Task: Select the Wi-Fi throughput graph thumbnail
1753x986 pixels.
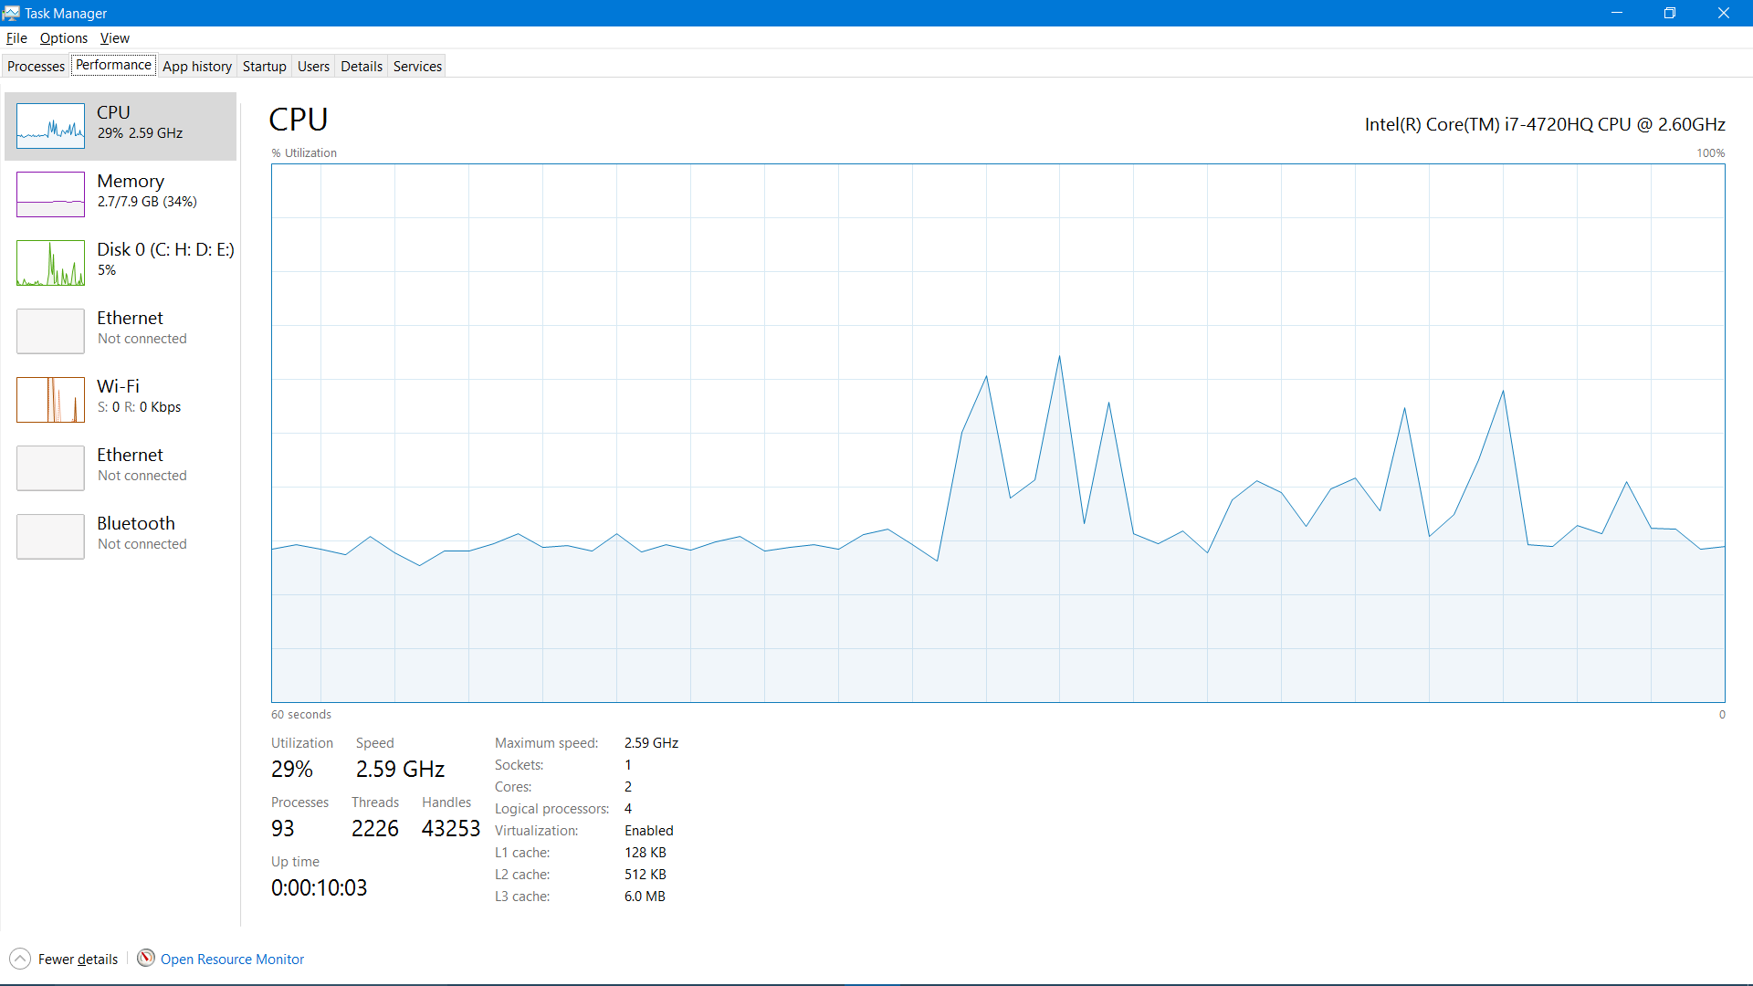Action: [x=50, y=400]
